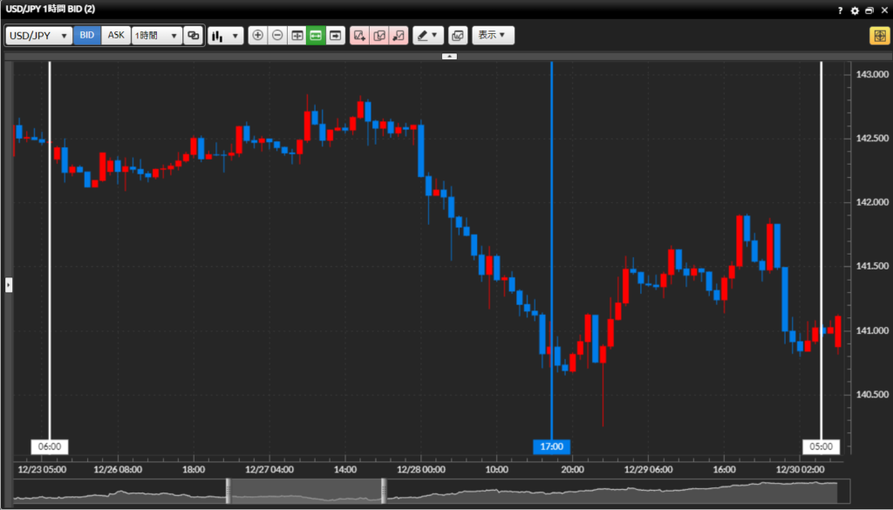Collapse the toolbar with the top arrow
This screenshot has height=510, width=893.
[449, 56]
